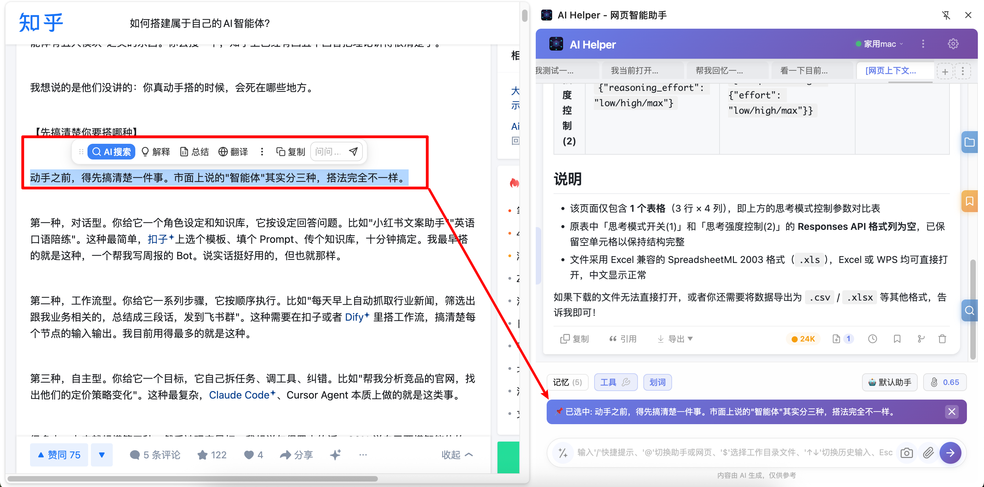Image resolution: width=984 pixels, height=487 pixels.
Task: Open quick prompts magic wand icon
Action: [x=563, y=453]
